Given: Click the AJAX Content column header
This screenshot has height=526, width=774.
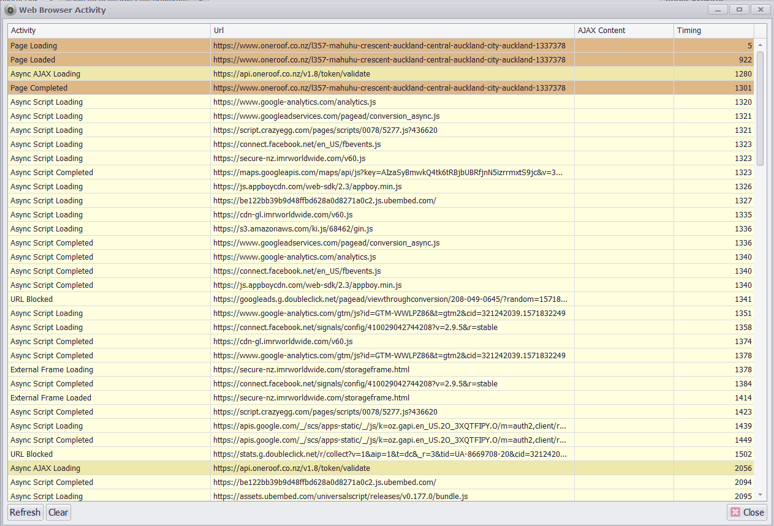Looking at the screenshot, I should [x=624, y=31].
